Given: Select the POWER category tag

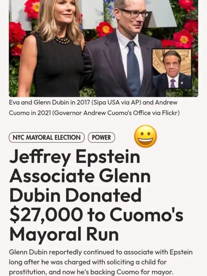Looking at the screenshot, I should [101, 137].
